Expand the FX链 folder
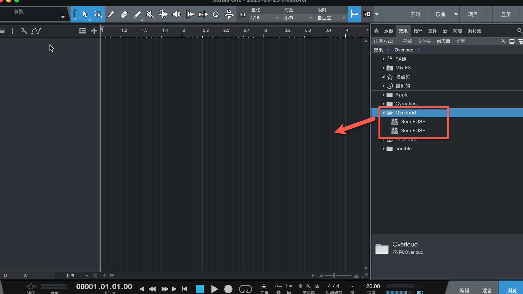 383,59
